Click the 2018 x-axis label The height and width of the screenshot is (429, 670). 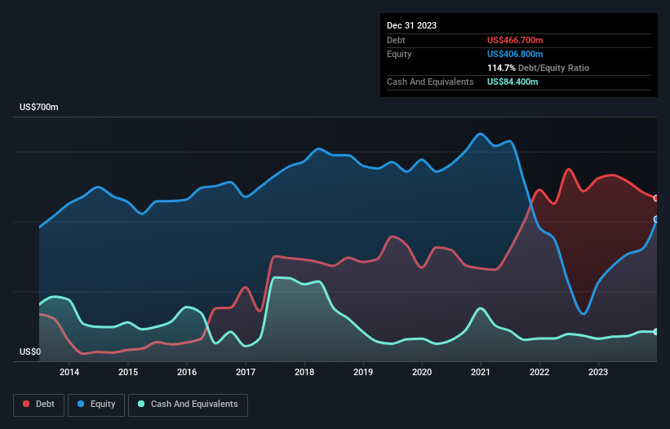point(304,372)
